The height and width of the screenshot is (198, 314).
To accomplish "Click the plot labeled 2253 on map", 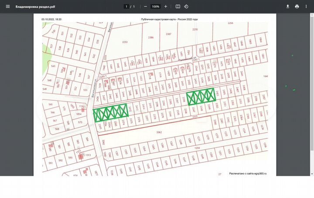I will pyautogui.click(x=125, y=42).
